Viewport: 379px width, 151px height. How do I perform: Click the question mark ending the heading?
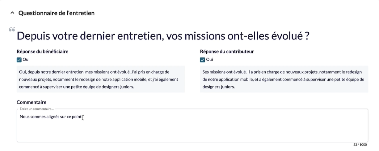click(307, 36)
